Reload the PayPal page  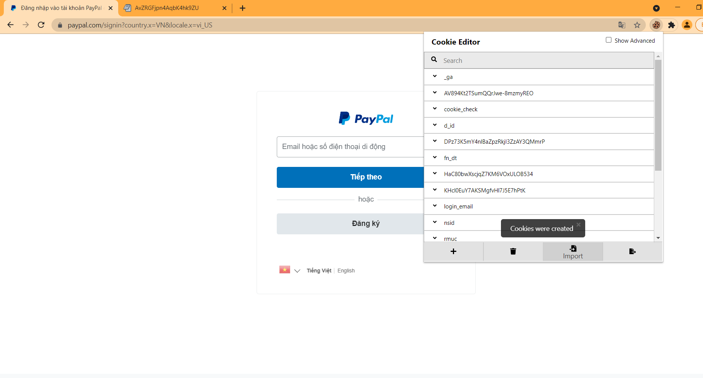point(41,25)
